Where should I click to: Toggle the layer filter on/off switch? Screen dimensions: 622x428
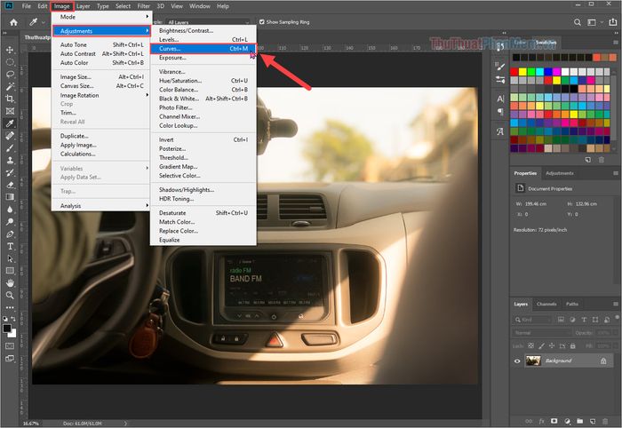618,317
